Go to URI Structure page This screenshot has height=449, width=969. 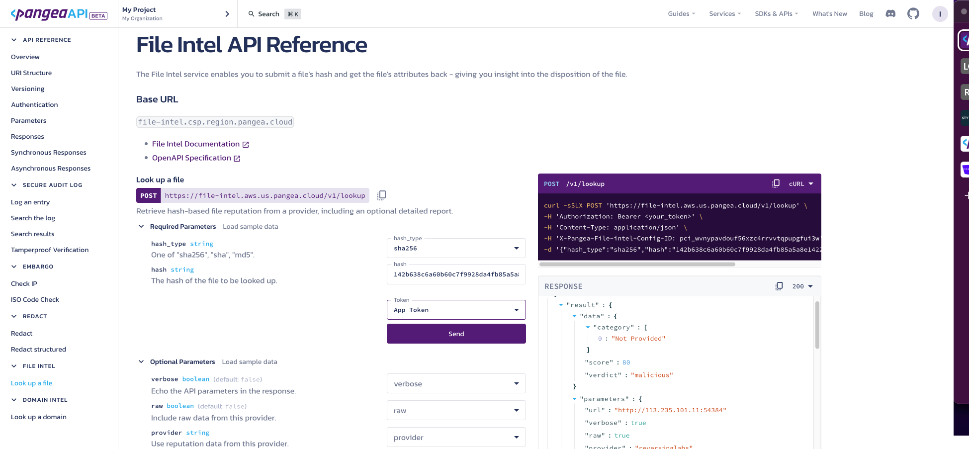(x=31, y=73)
